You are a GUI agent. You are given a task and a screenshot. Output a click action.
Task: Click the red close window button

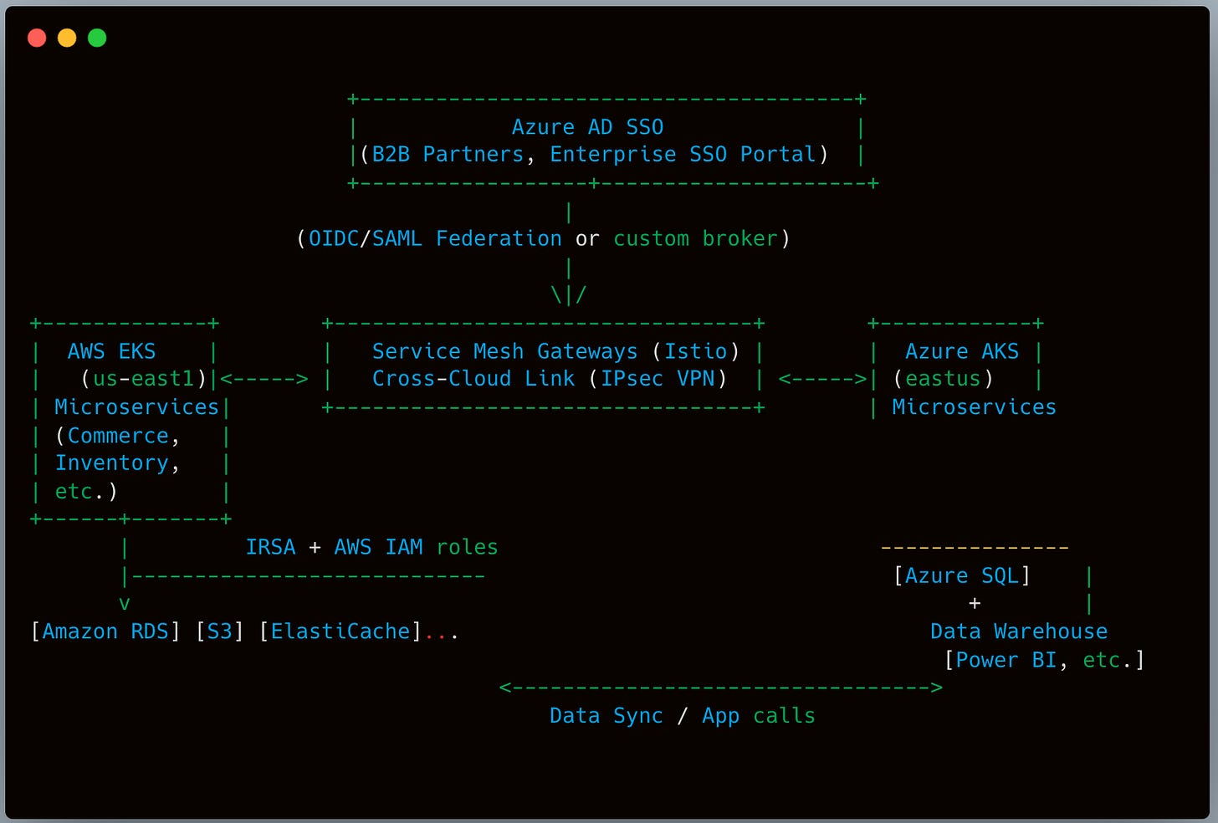(37, 38)
